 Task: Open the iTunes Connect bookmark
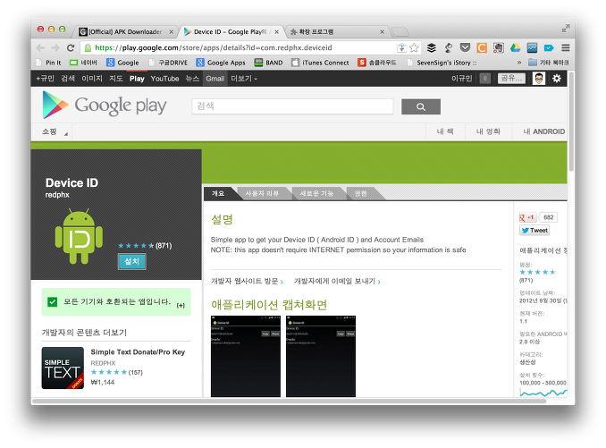coord(320,63)
